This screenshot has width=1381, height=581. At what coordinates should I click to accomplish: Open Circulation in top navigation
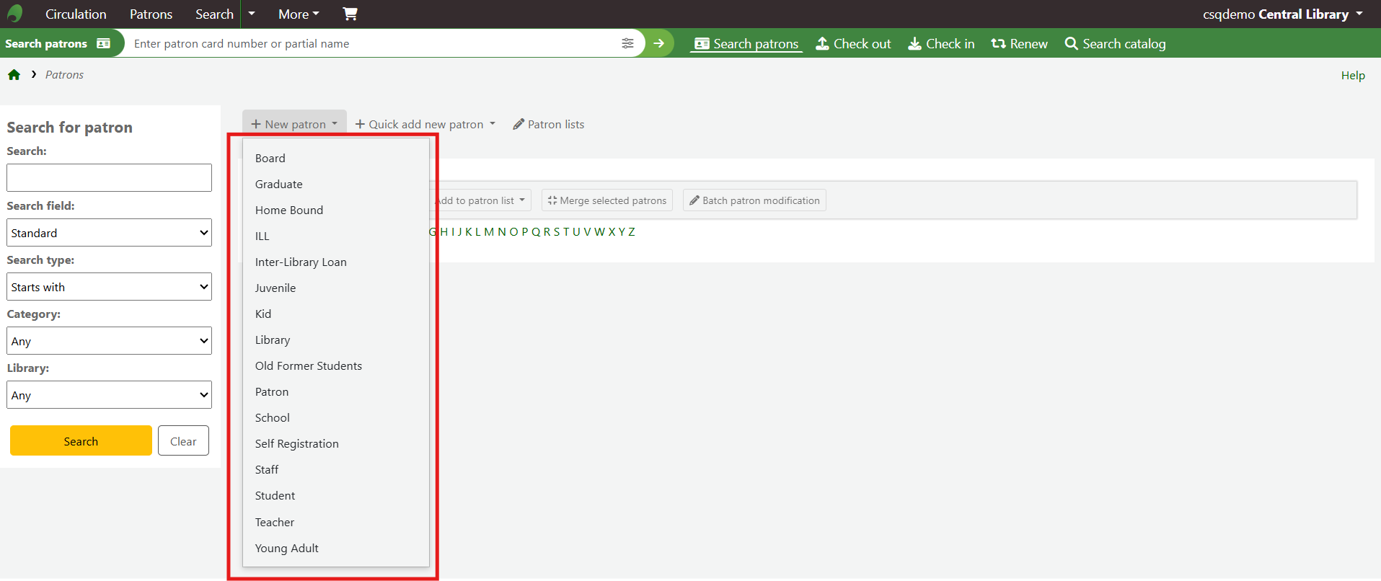click(x=76, y=14)
